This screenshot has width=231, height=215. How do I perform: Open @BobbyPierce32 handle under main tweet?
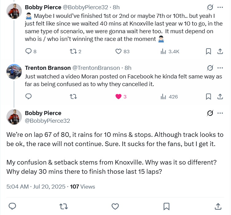47,121
